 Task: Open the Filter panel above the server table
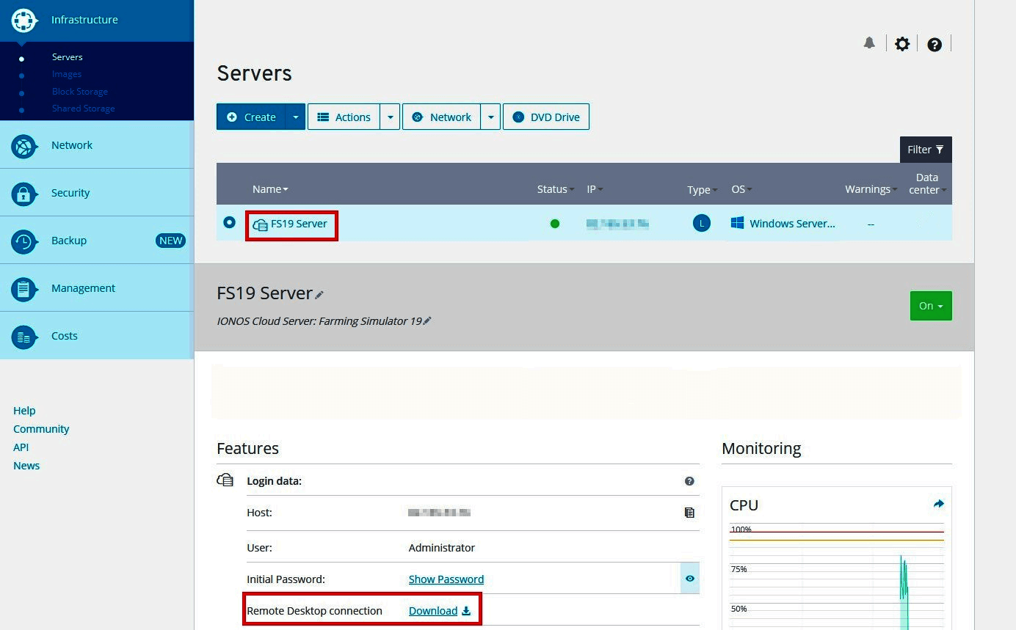[925, 150]
